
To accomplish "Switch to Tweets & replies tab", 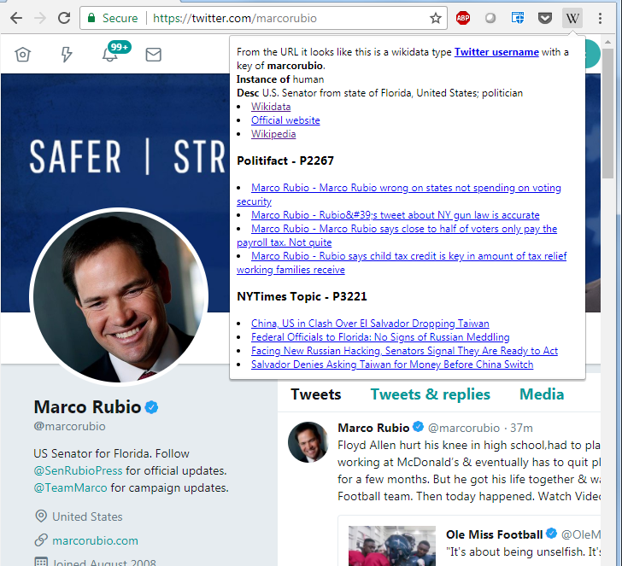I will 430,394.
